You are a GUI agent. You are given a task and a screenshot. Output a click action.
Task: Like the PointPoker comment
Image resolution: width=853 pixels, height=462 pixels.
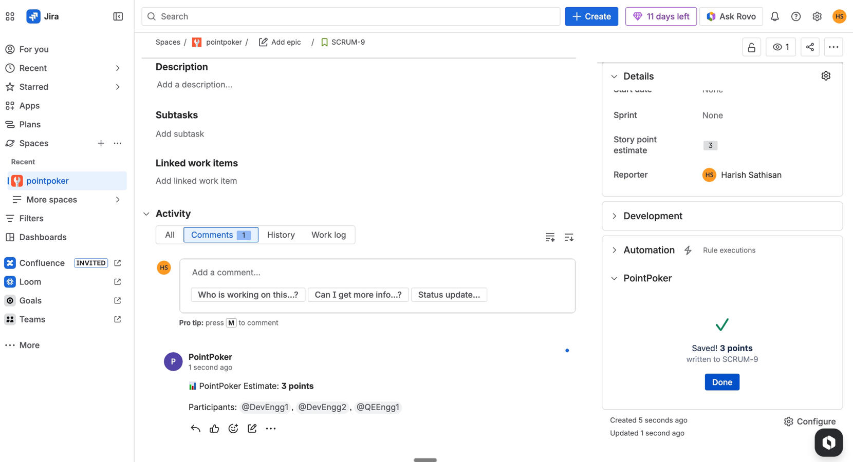click(x=214, y=428)
